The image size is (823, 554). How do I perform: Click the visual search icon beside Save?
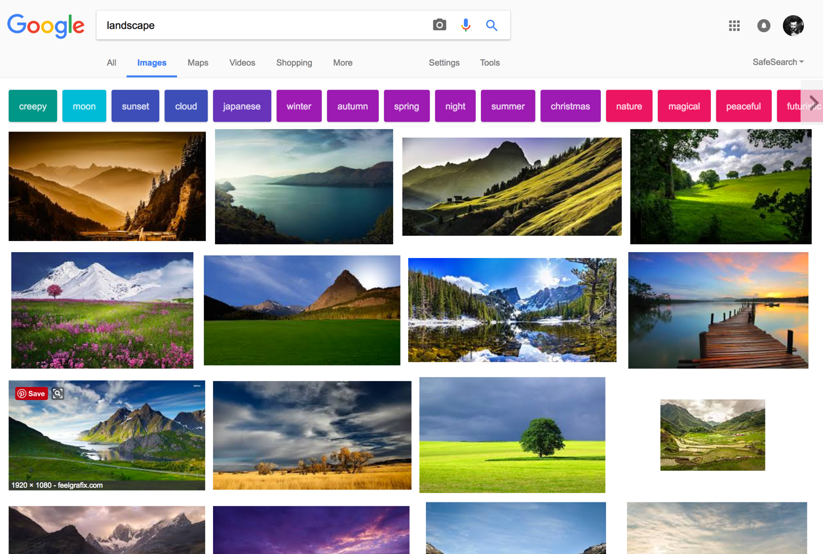click(x=58, y=394)
